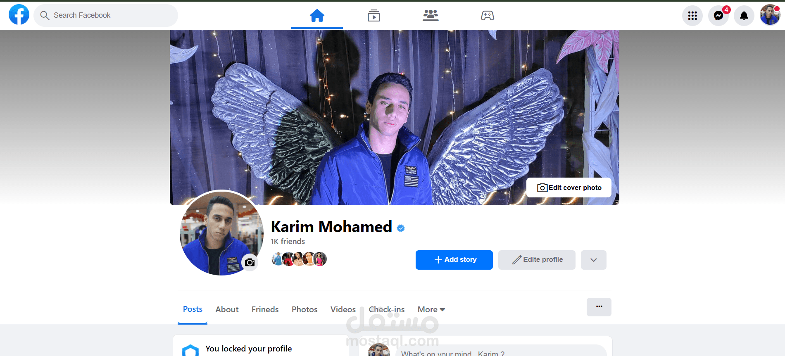This screenshot has width=785, height=356.
Task: Switch to the Frineds tab
Action: pos(265,309)
